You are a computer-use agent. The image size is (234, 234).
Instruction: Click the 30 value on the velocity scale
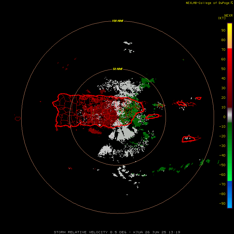click(x=223, y=88)
